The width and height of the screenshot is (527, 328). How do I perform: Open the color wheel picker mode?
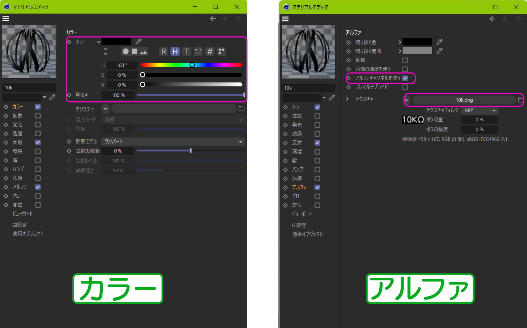pos(126,51)
